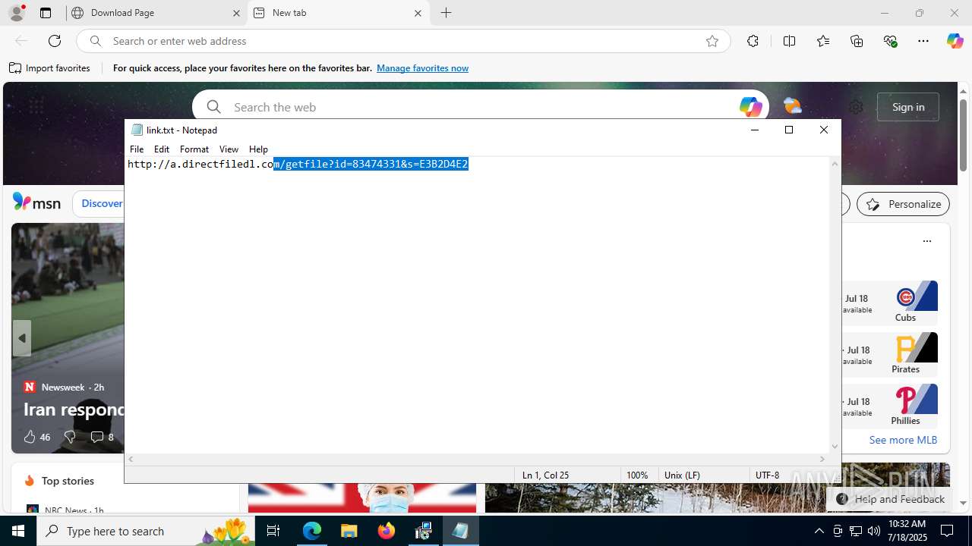Close the Download Page tab

click(x=236, y=13)
